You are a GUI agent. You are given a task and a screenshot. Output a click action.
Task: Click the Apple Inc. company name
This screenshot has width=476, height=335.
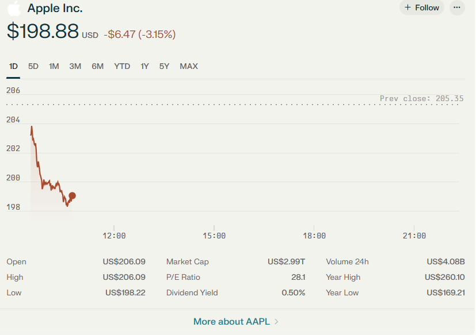[x=55, y=8]
